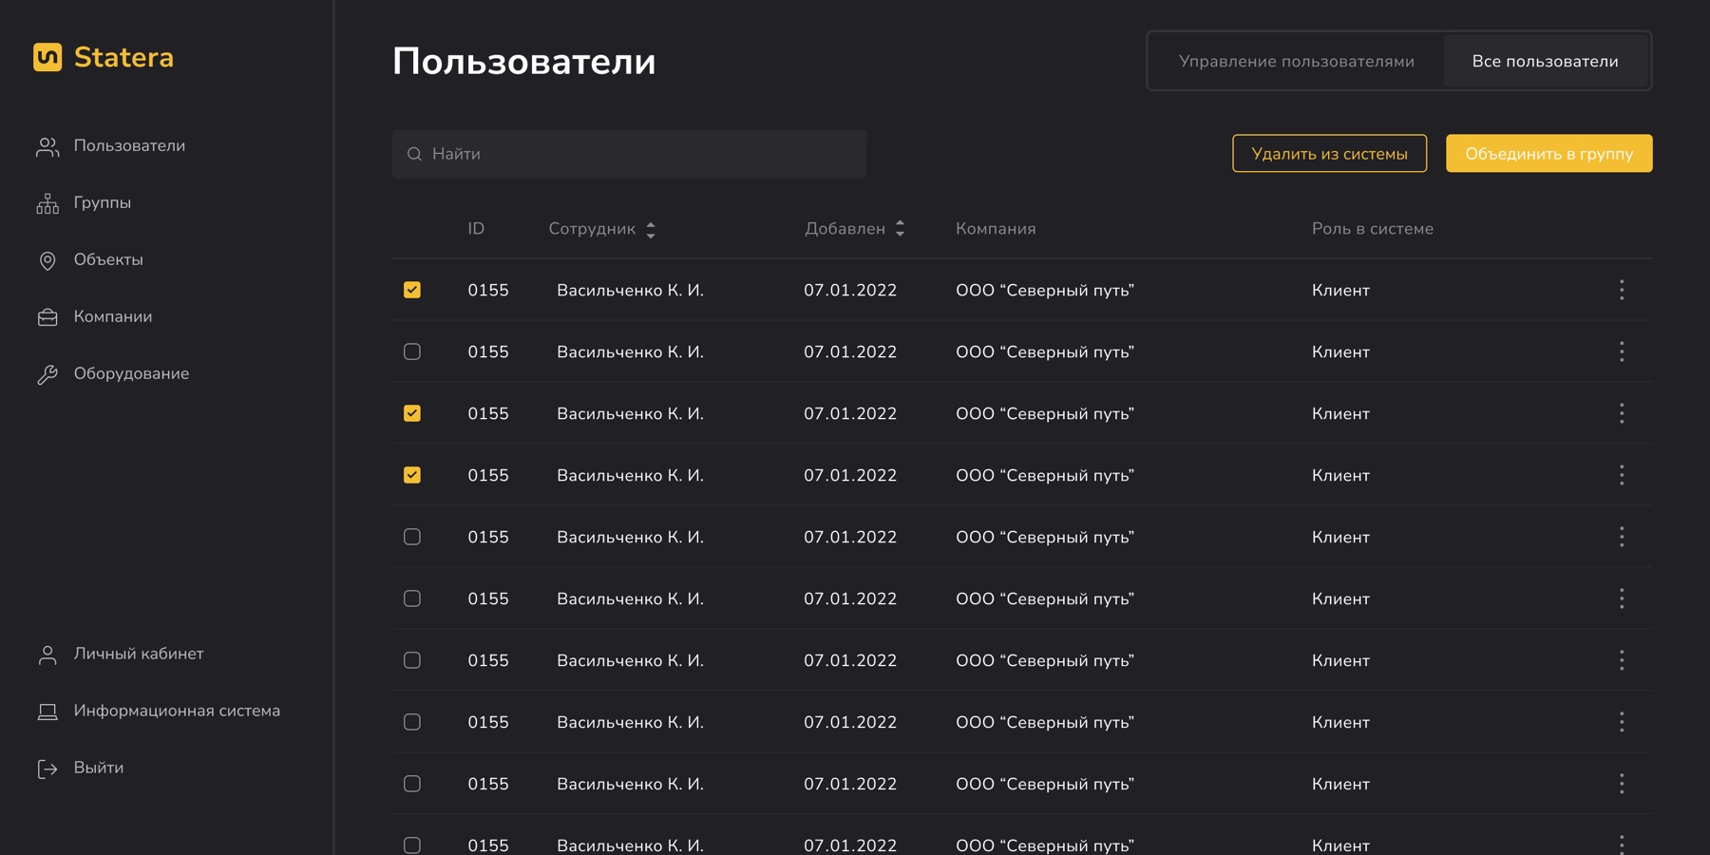
Task: Open Компании via the briefcase icon
Action: [47, 317]
